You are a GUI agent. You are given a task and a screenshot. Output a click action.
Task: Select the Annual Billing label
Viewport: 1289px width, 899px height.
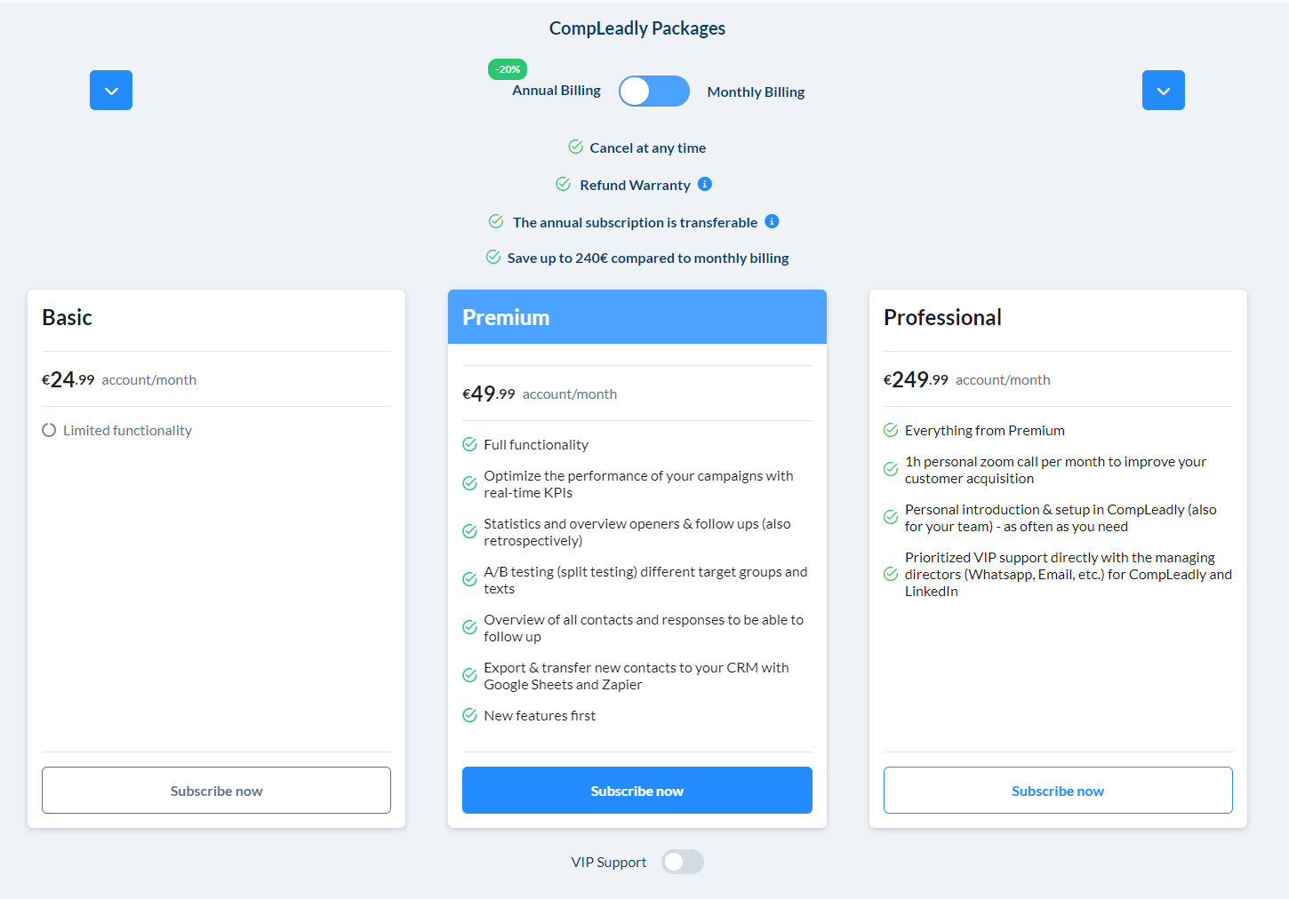pyautogui.click(x=556, y=91)
